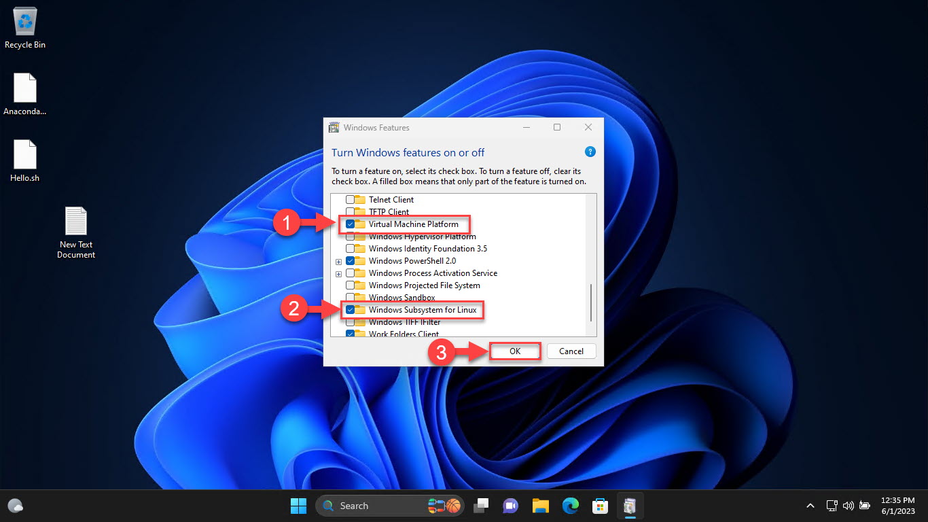
Task: Confirm changes with the OK button
Action: pos(514,351)
